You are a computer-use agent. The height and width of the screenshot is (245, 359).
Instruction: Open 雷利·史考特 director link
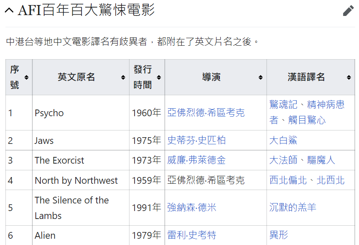point(192,235)
